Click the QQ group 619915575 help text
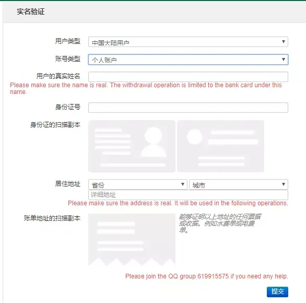306x303 pixels. pyautogui.click(x=207, y=276)
